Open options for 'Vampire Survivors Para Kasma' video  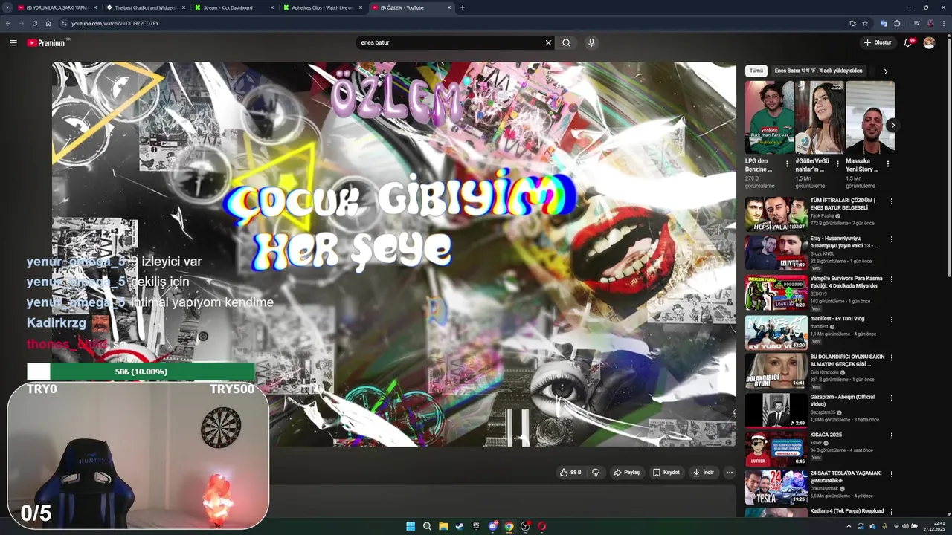click(891, 279)
